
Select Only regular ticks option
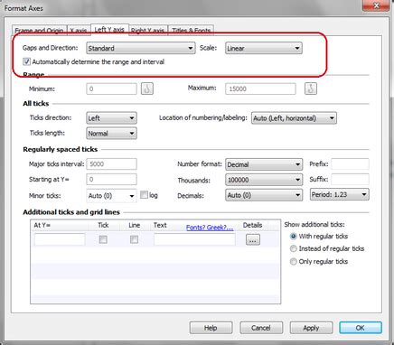[293, 261]
